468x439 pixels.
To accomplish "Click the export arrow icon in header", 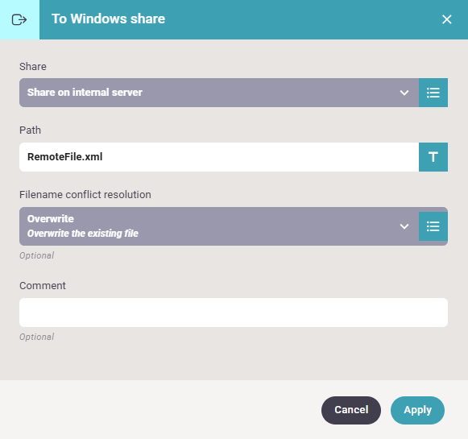I will pos(19,19).
